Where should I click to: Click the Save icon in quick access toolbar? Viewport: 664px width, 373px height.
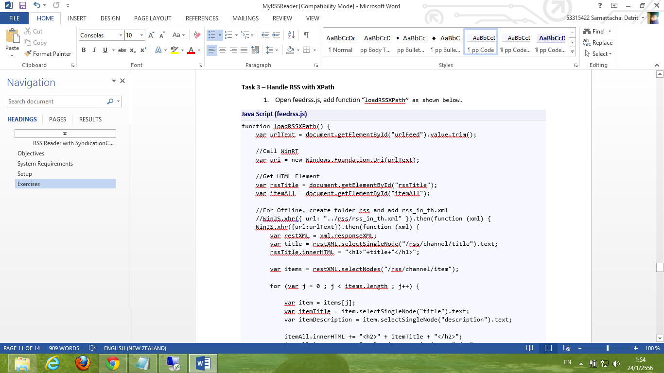22,6
